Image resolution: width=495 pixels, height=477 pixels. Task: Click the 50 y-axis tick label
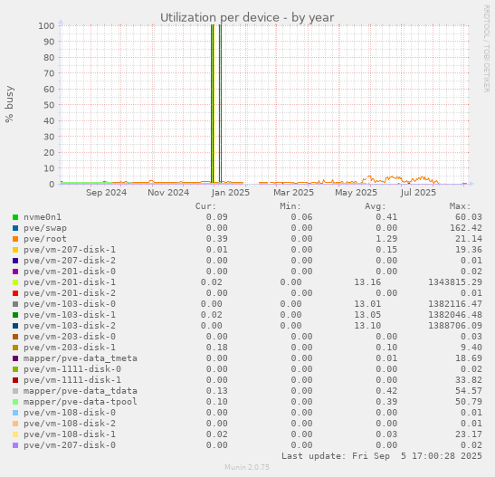tap(49, 105)
